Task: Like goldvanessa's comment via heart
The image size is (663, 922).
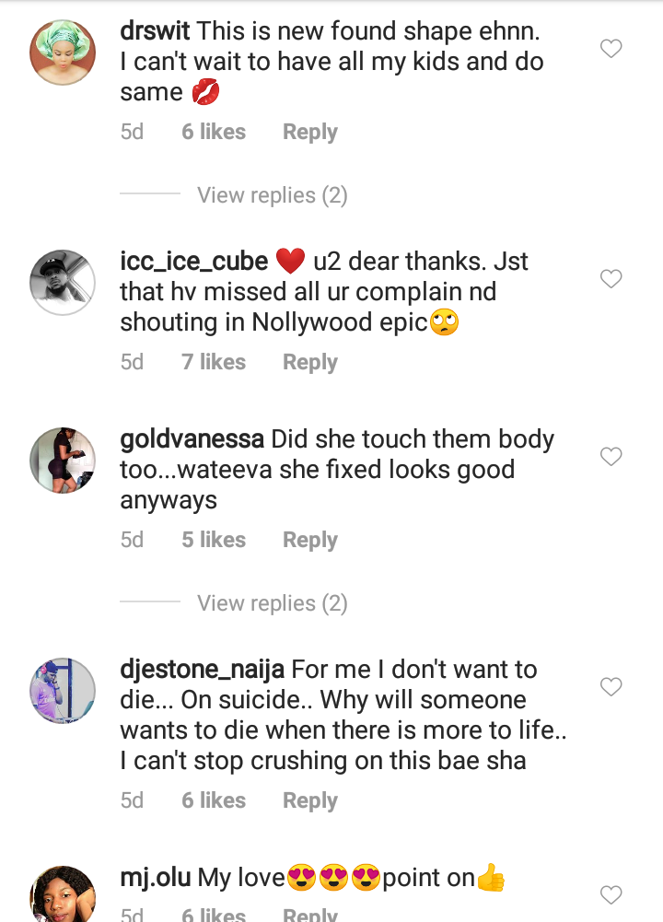Action: click(x=611, y=456)
